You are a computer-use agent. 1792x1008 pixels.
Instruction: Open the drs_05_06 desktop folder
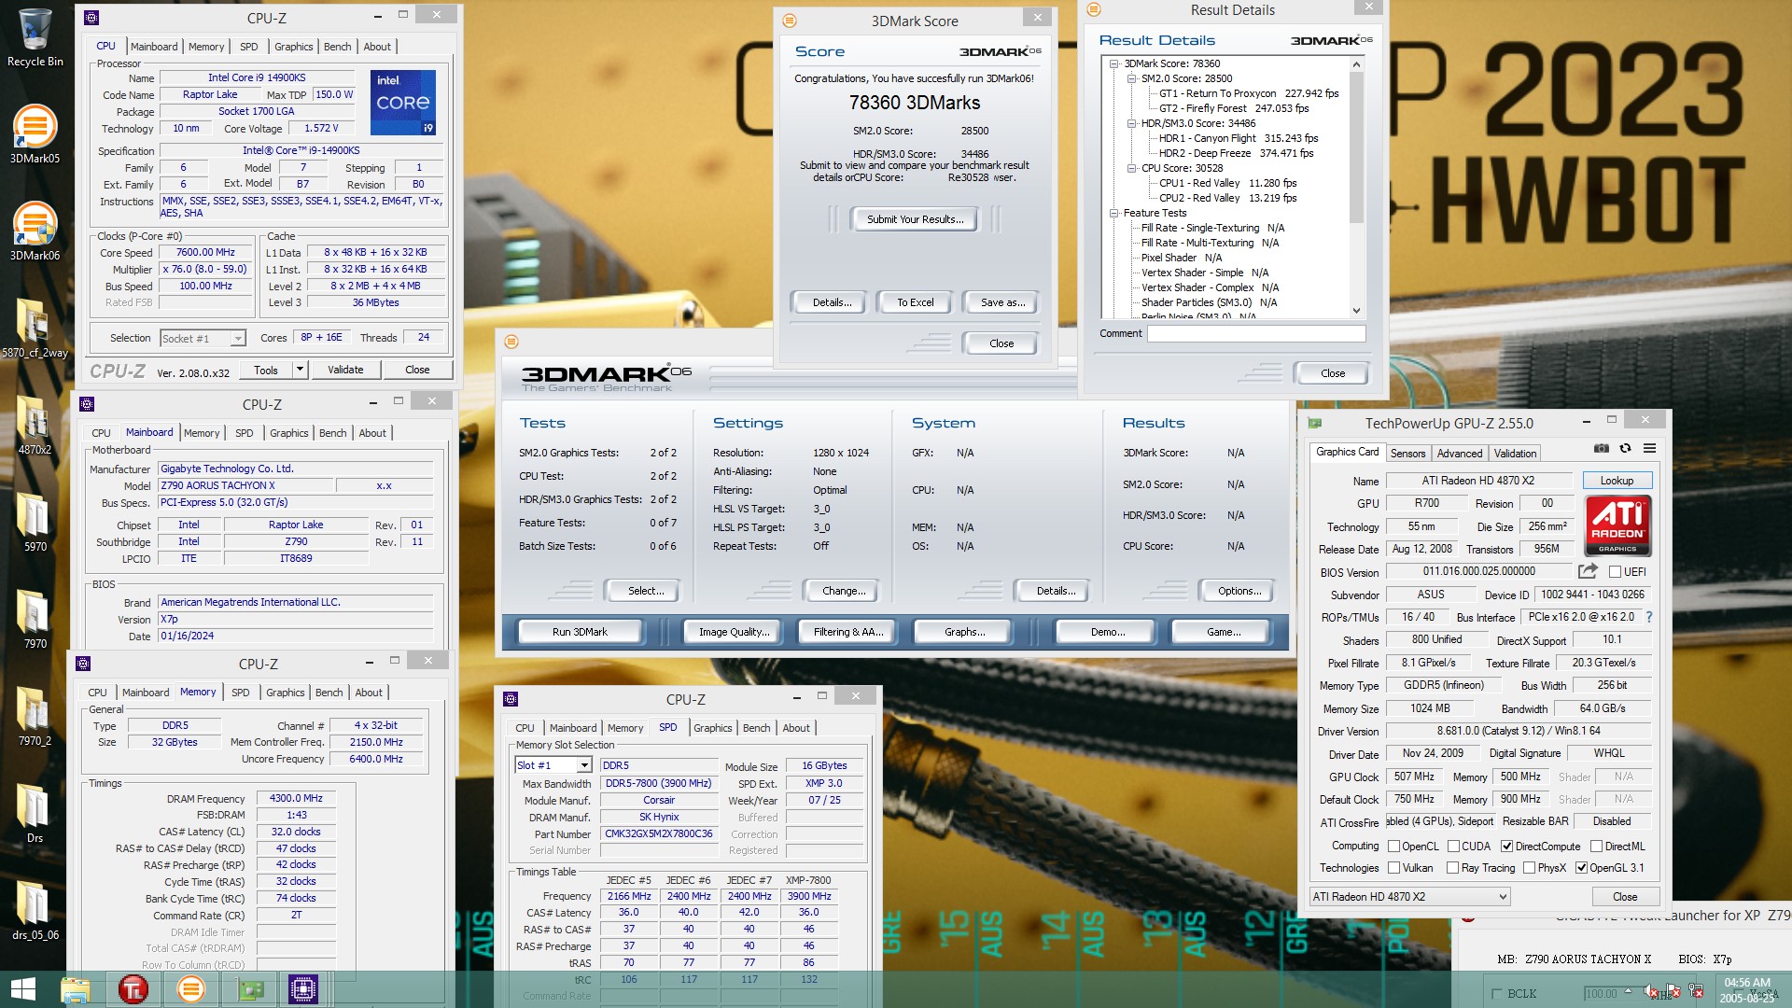tap(35, 911)
